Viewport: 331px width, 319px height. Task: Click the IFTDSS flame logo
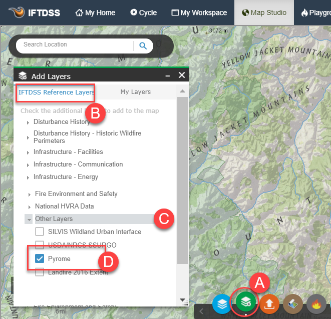click(17, 12)
